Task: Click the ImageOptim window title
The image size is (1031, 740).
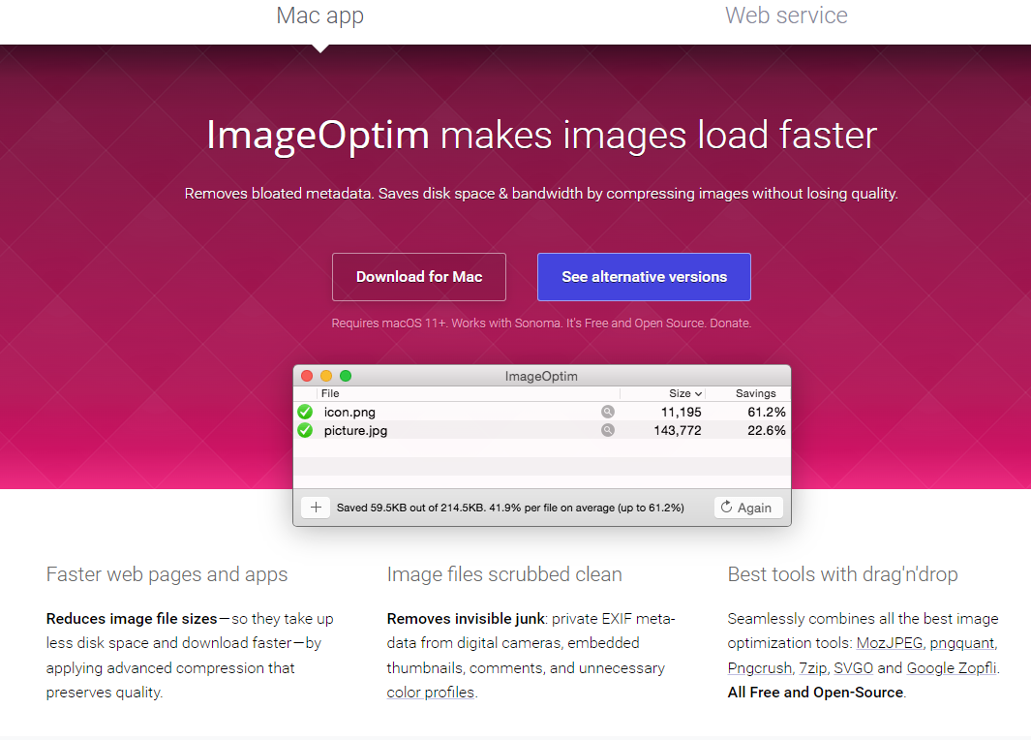Action: (541, 376)
